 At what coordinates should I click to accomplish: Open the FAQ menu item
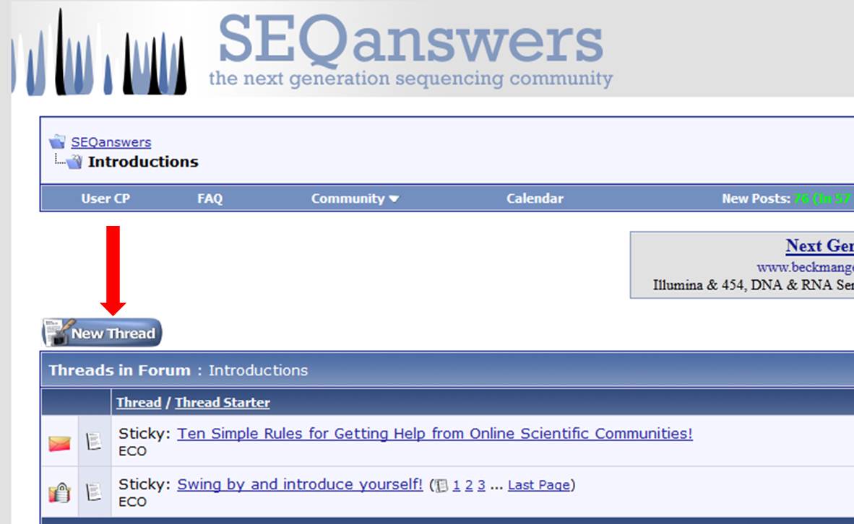[210, 198]
